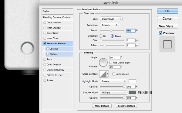The width and height of the screenshot is (182, 113).
Task: Click the OK button
Action: [167, 11]
